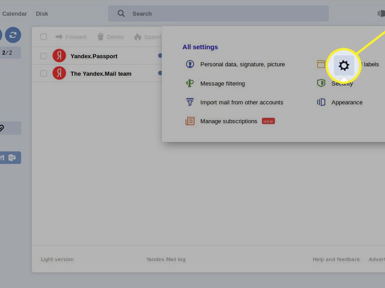Click the Personal data profile icon
The width and height of the screenshot is (385, 288).
pyautogui.click(x=190, y=64)
